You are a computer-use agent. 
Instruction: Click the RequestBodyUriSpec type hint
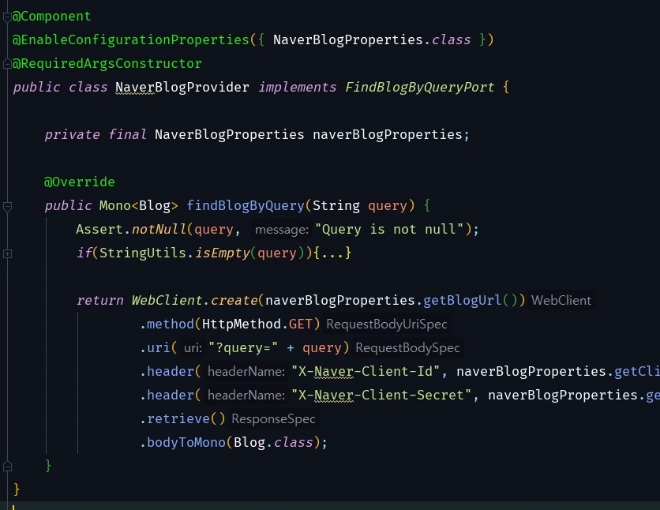pyautogui.click(x=386, y=324)
